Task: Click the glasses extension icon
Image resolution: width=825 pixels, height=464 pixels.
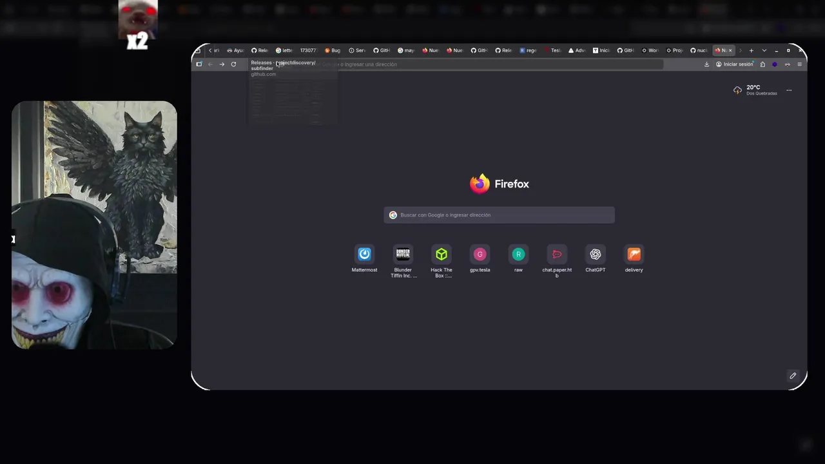Action: (787, 64)
